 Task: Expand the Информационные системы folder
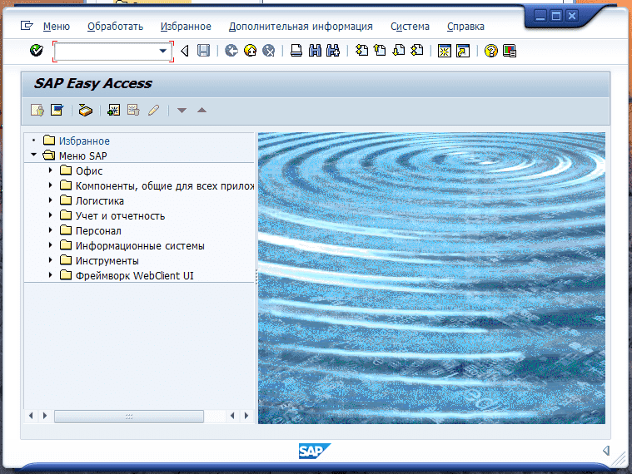pyautogui.click(x=51, y=244)
